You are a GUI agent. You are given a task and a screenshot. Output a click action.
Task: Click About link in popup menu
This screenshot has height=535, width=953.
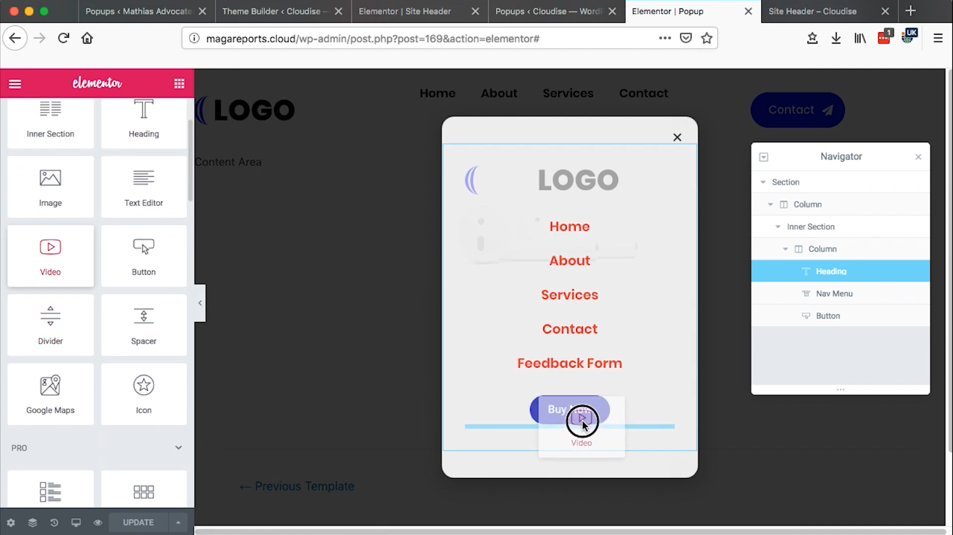(569, 261)
